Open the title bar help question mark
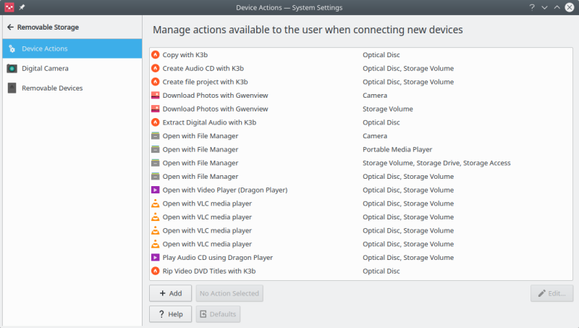This screenshot has height=328, width=579. (532, 7)
